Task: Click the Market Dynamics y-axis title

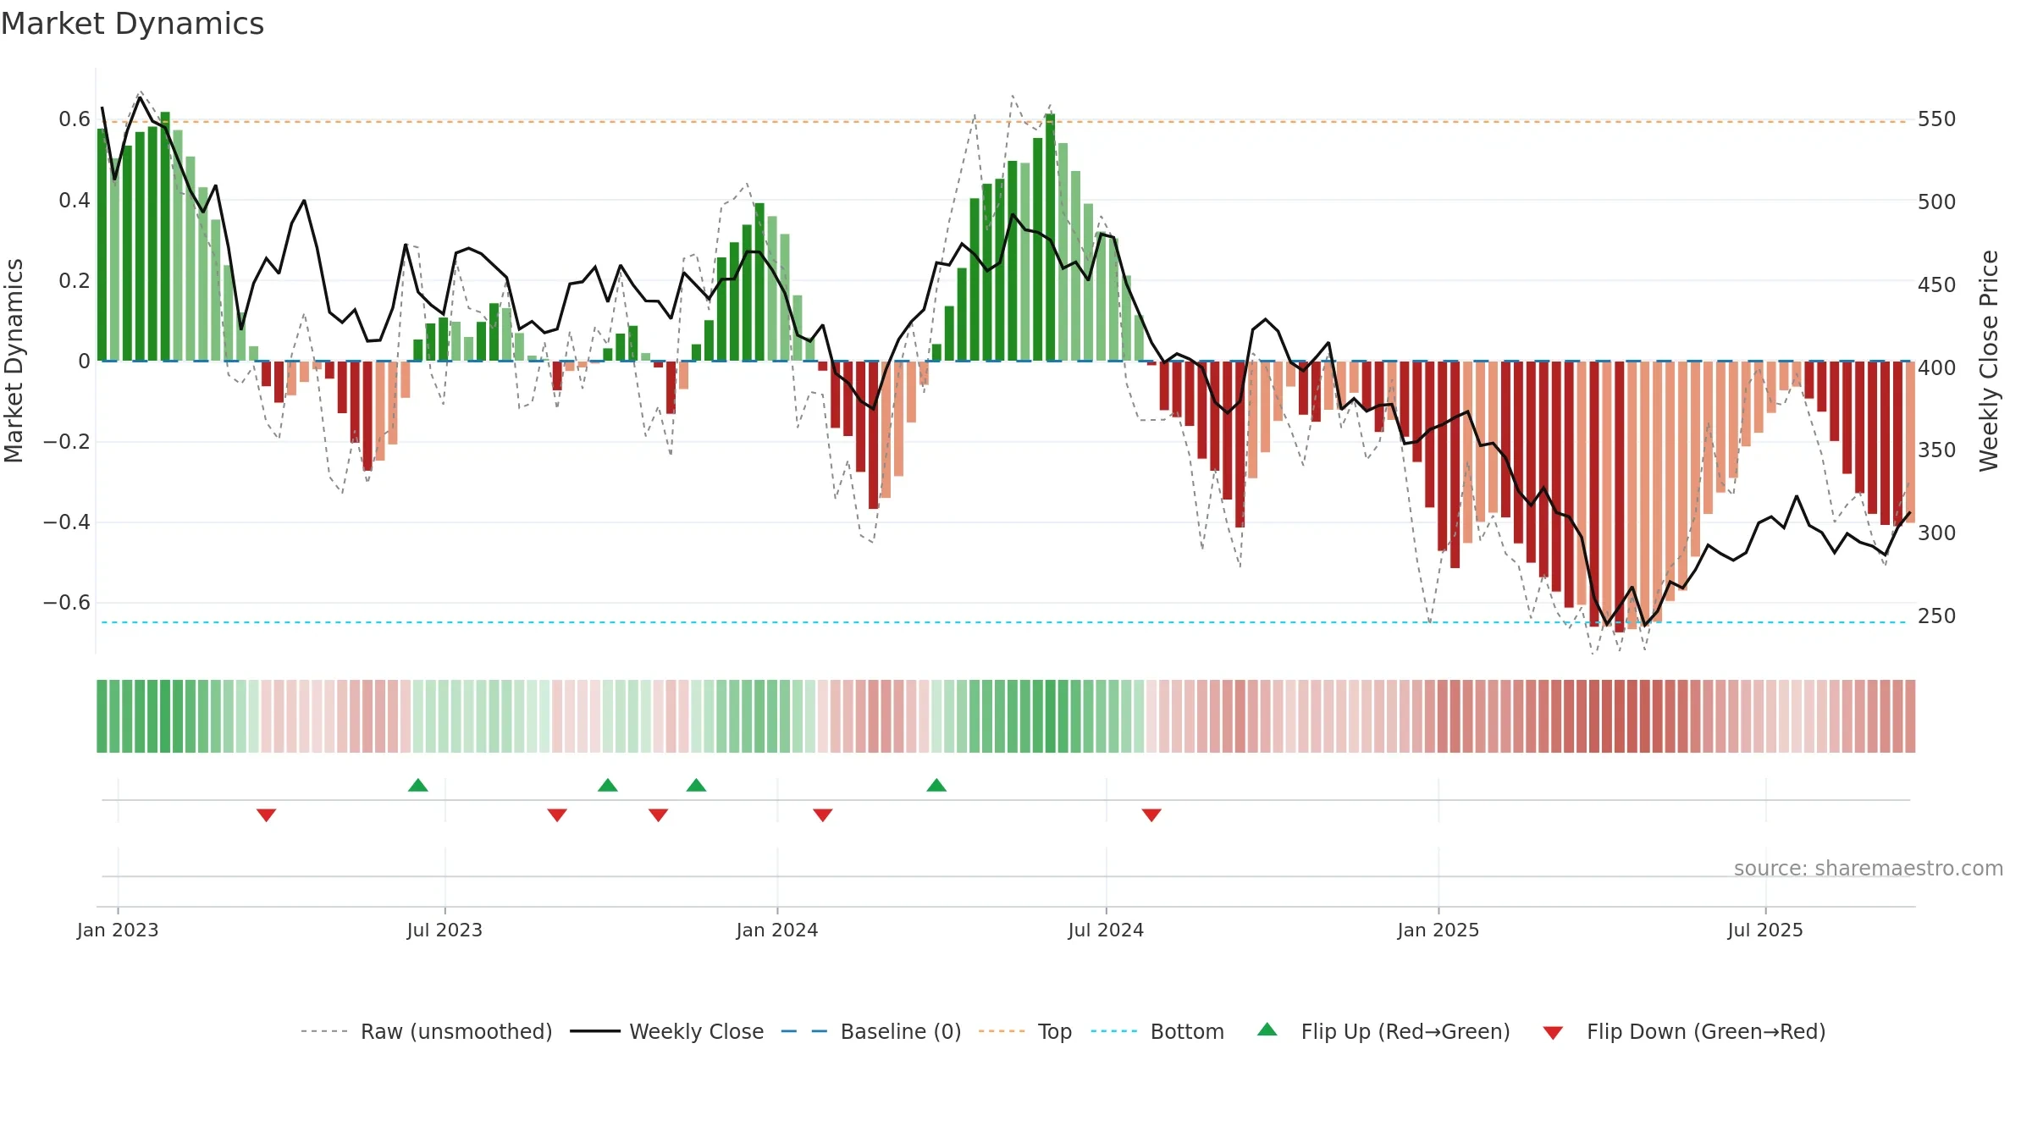Action: click(x=14, y=361)
